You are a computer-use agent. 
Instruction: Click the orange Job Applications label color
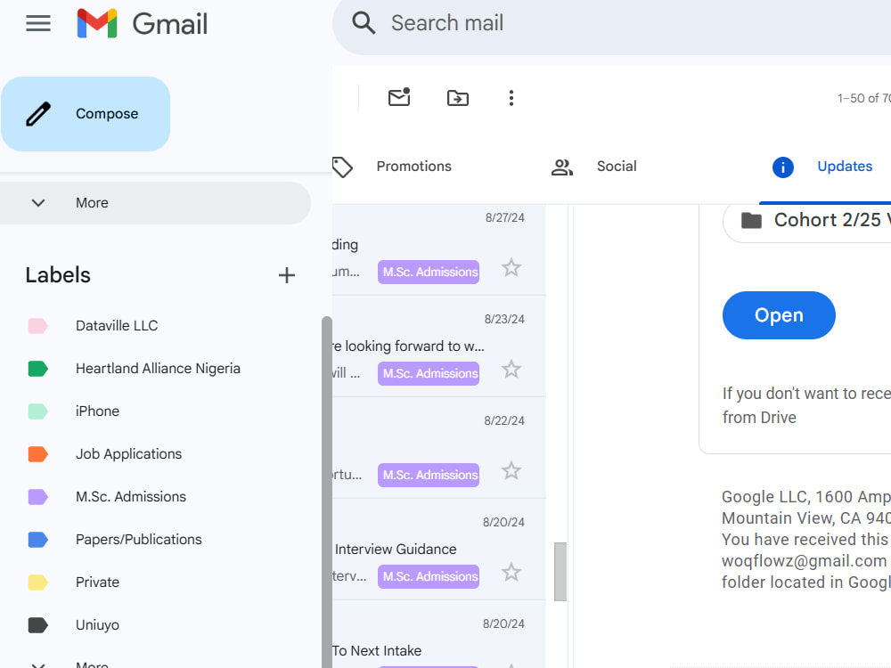tap(37, 454)
